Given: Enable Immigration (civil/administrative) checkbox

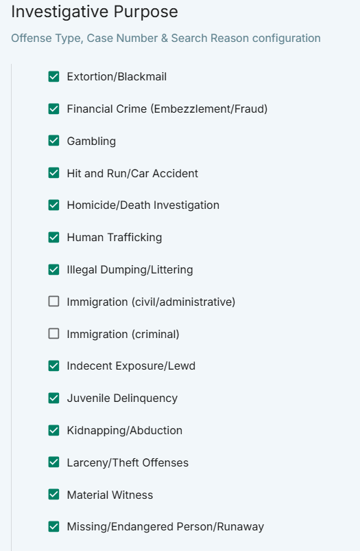Looking at the screenshot, I should pos(53,302).
